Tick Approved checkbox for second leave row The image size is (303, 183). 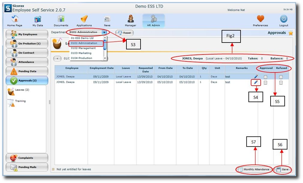click(x=265, y=82)
